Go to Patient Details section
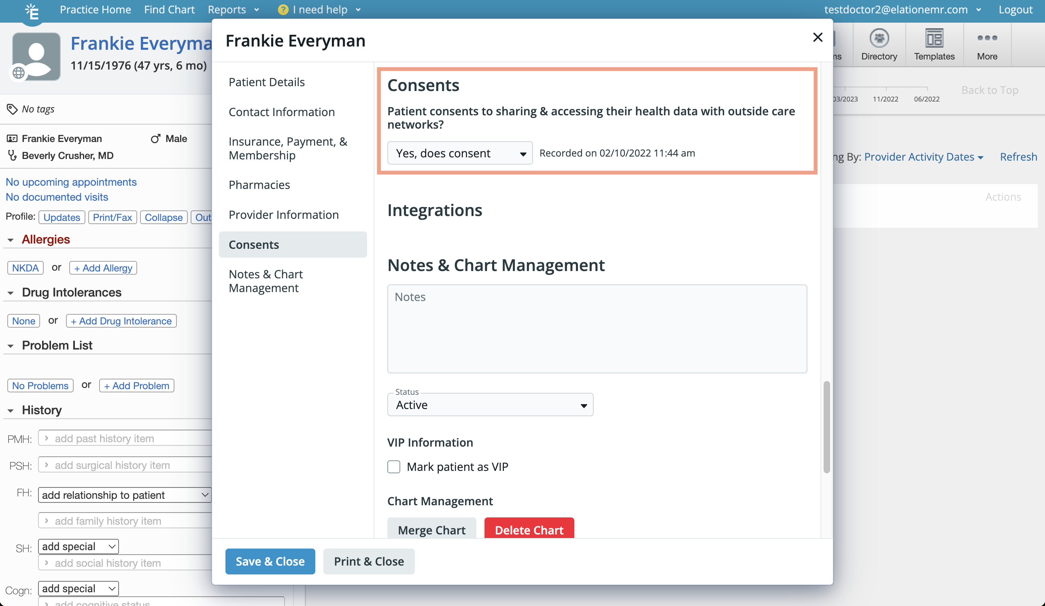This screenshot has width=1045, height=606. (266, 82)
